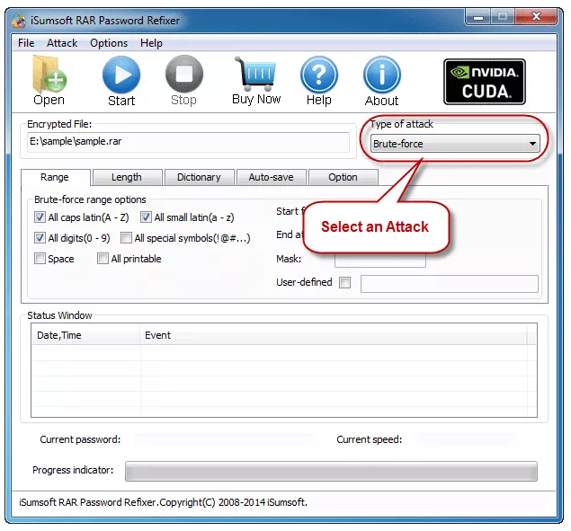Click the Current password label
Viewport: 571px width, 531px height.
(x=80, y=439)
